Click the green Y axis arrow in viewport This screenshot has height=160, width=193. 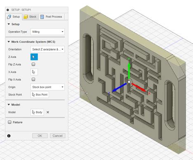(129, 70)
